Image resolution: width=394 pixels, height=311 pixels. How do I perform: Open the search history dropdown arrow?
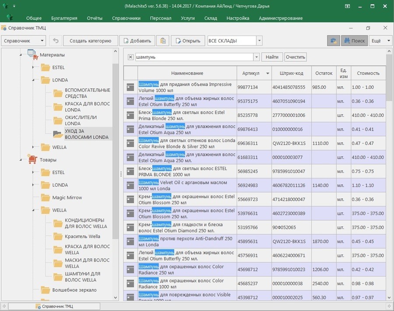coord(256,57)
